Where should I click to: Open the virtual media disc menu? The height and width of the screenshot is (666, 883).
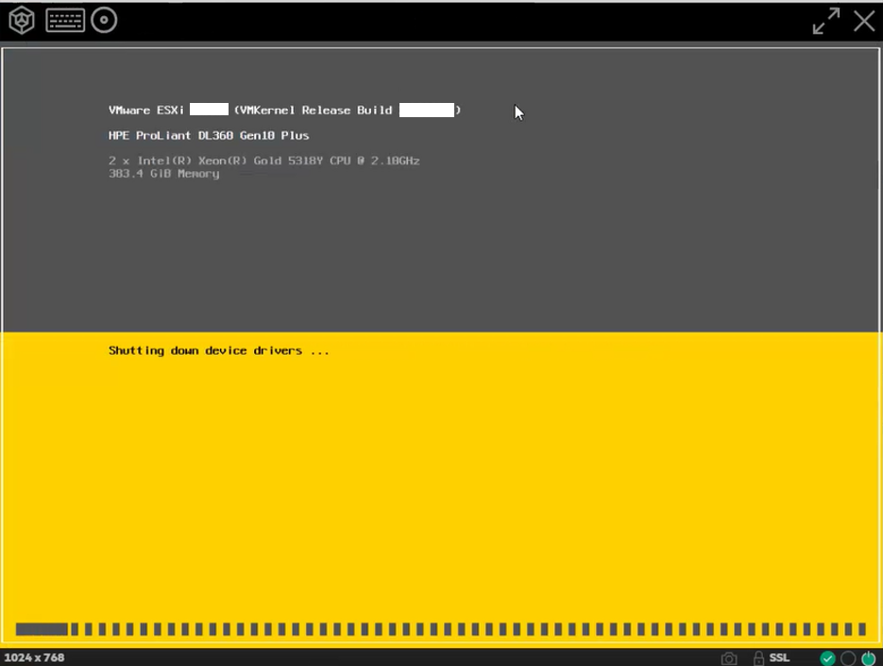(104, 21)
